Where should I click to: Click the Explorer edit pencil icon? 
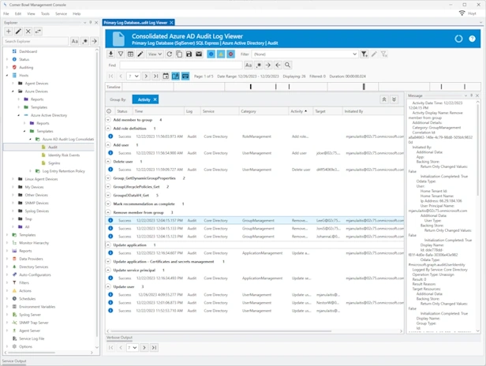(x=18, y=32)
